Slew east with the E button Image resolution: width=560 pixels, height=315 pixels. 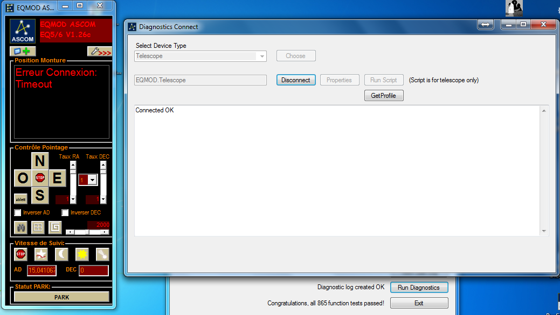tap(58, 178)
